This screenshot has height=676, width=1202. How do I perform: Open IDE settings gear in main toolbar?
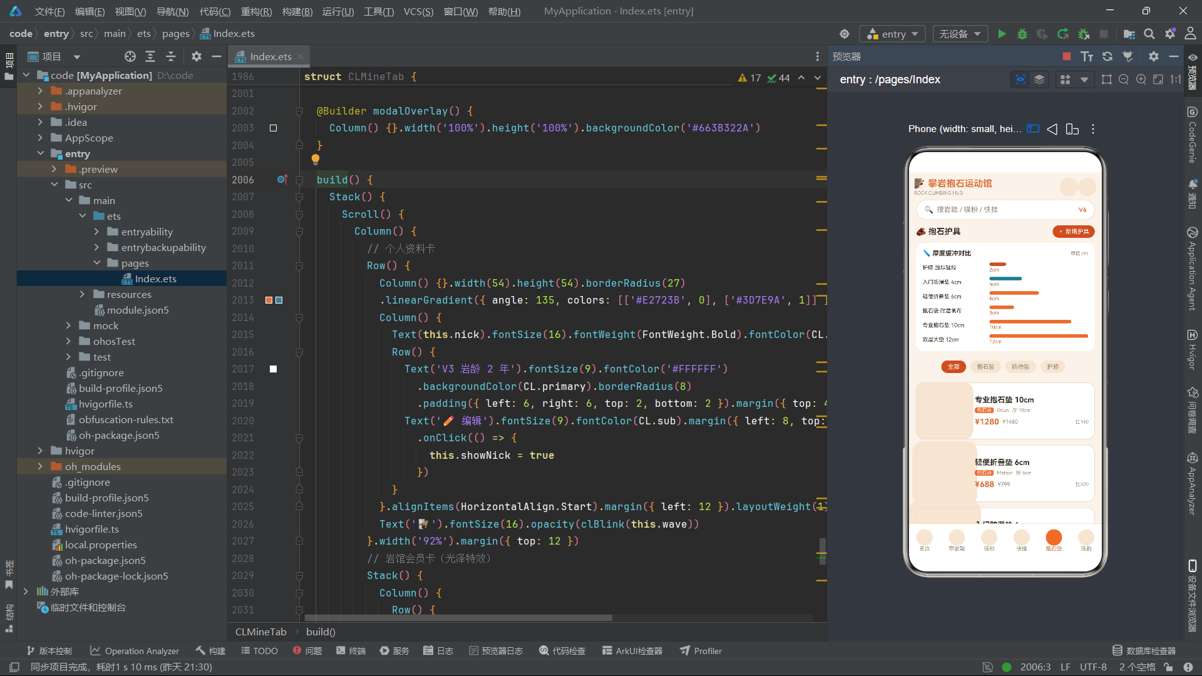point(1170,34)
